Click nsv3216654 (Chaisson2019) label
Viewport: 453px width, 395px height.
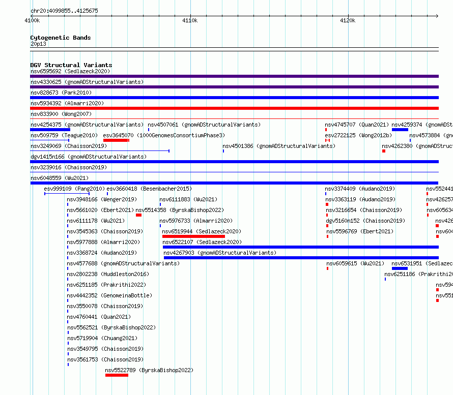coord(364,210)
